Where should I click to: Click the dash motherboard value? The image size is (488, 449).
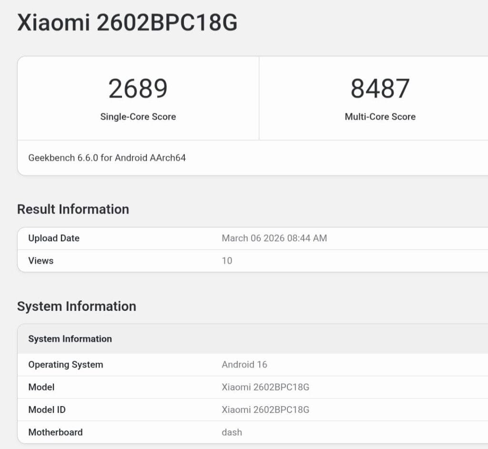pyautogui.click(x=232, y=432)
